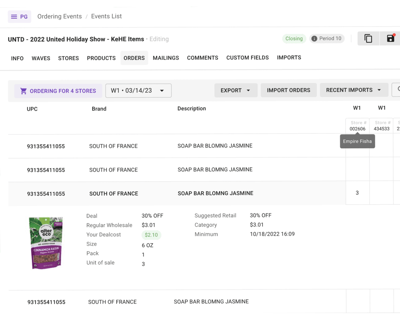400x320 pixels.
Task: Switch to the IMPORTS tab
Action: pyautogui.click(x=289, y=58)
